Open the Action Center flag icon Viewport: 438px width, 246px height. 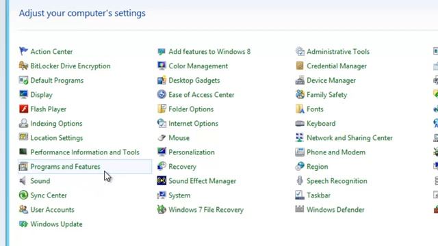pyautogui.click(x=23, y=51)
